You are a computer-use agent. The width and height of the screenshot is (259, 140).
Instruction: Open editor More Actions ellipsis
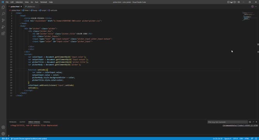click(x=256, y=7)
